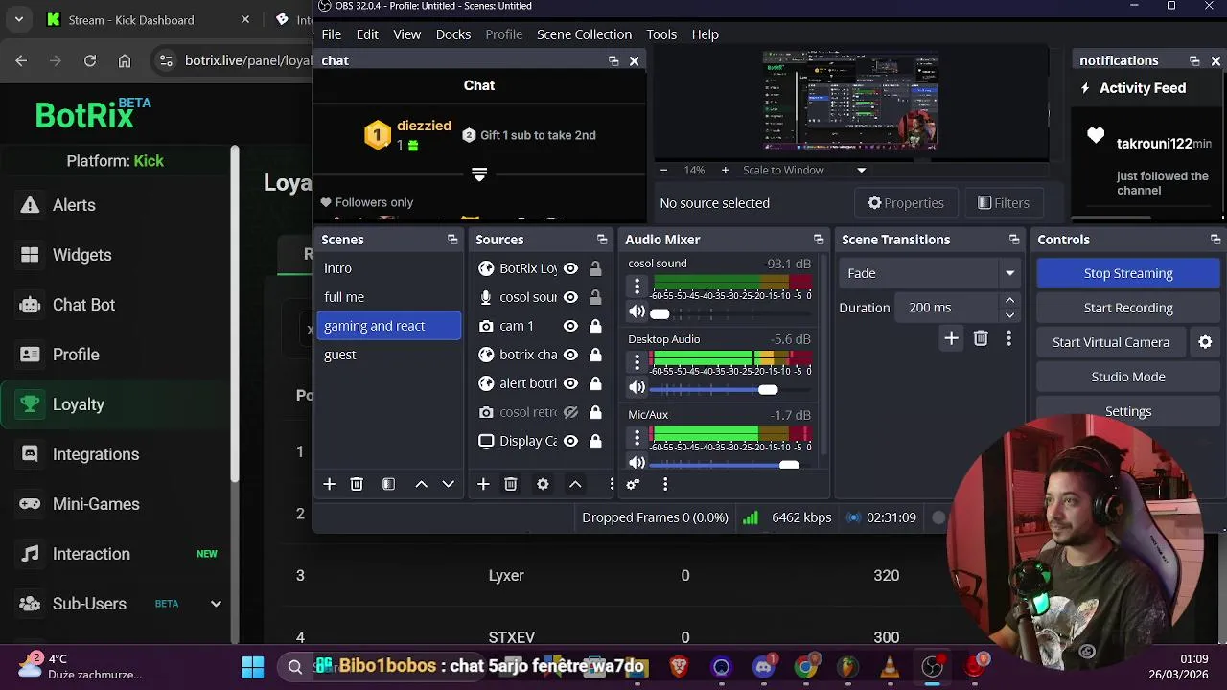Open Chat Bot in BotRix sidebar
Screen dimensions: 1227x690
(115, 305)
